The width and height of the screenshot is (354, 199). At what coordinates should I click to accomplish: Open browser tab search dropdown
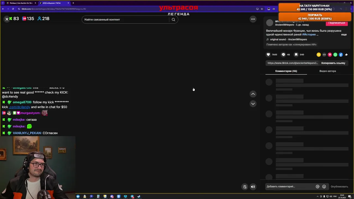(2, 3)
